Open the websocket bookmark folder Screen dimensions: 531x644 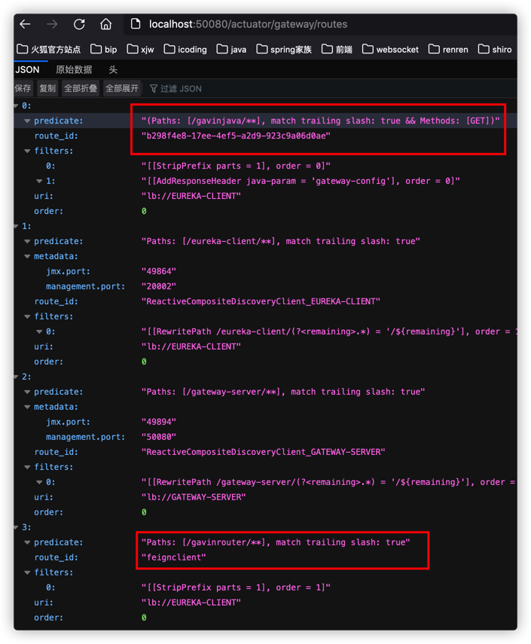point(391,49)
